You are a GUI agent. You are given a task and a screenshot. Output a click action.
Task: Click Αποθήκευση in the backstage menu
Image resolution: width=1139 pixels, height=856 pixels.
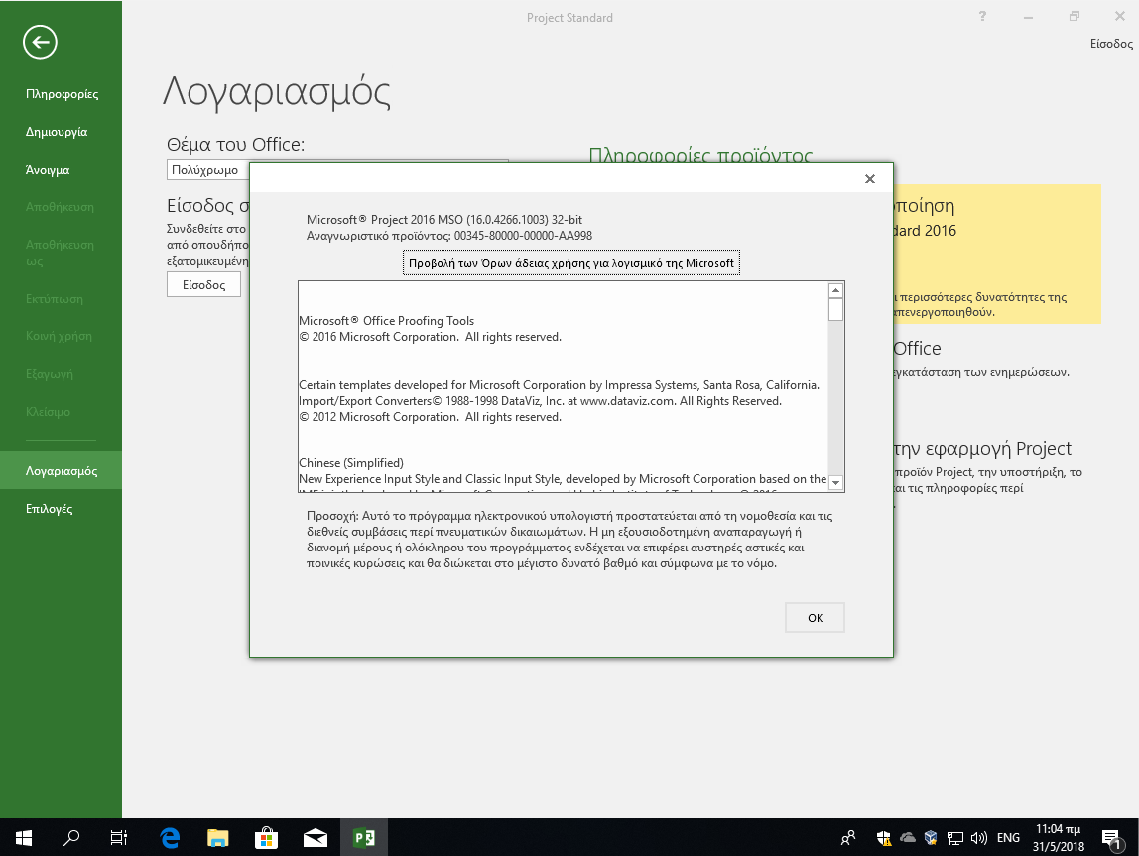point(62,207)
